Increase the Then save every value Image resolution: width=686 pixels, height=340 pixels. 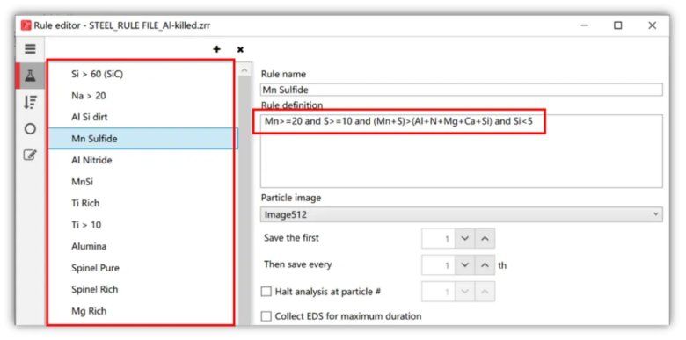485,265
